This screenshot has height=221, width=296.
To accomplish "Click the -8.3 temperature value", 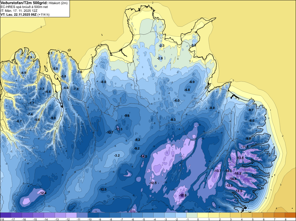I will pyautogui.click(x=173, y=120).
